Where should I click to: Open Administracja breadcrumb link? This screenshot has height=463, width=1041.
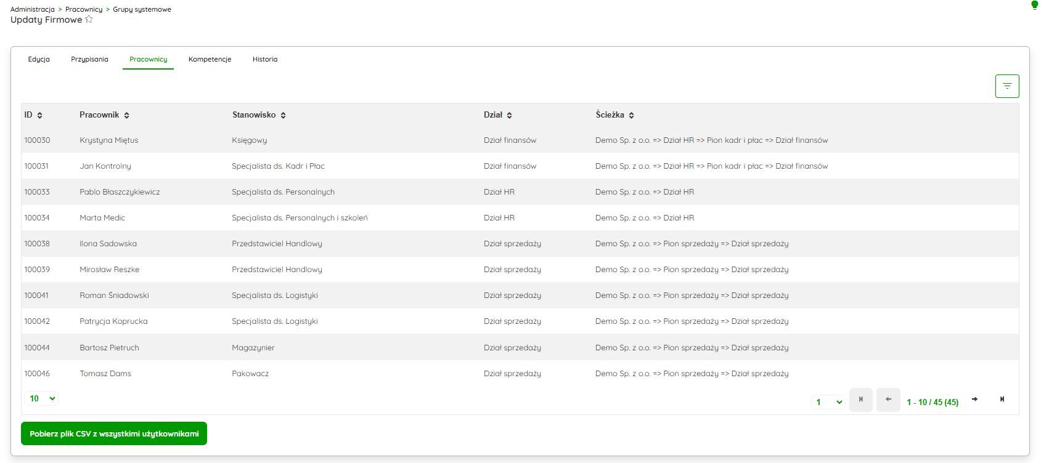pos(33,9)
